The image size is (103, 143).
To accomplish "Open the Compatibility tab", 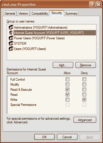I will pos(40,13).
